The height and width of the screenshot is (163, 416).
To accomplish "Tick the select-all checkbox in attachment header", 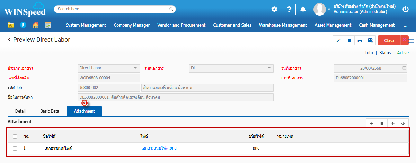I will click(15, 136).
